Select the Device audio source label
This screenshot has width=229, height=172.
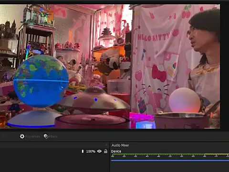point(116,151)
